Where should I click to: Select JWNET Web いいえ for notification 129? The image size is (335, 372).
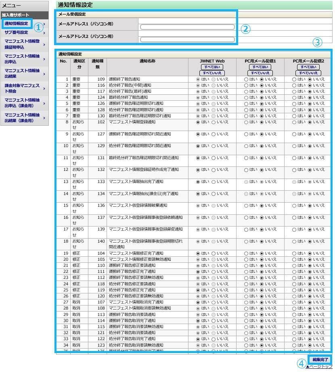coord(214,146)
